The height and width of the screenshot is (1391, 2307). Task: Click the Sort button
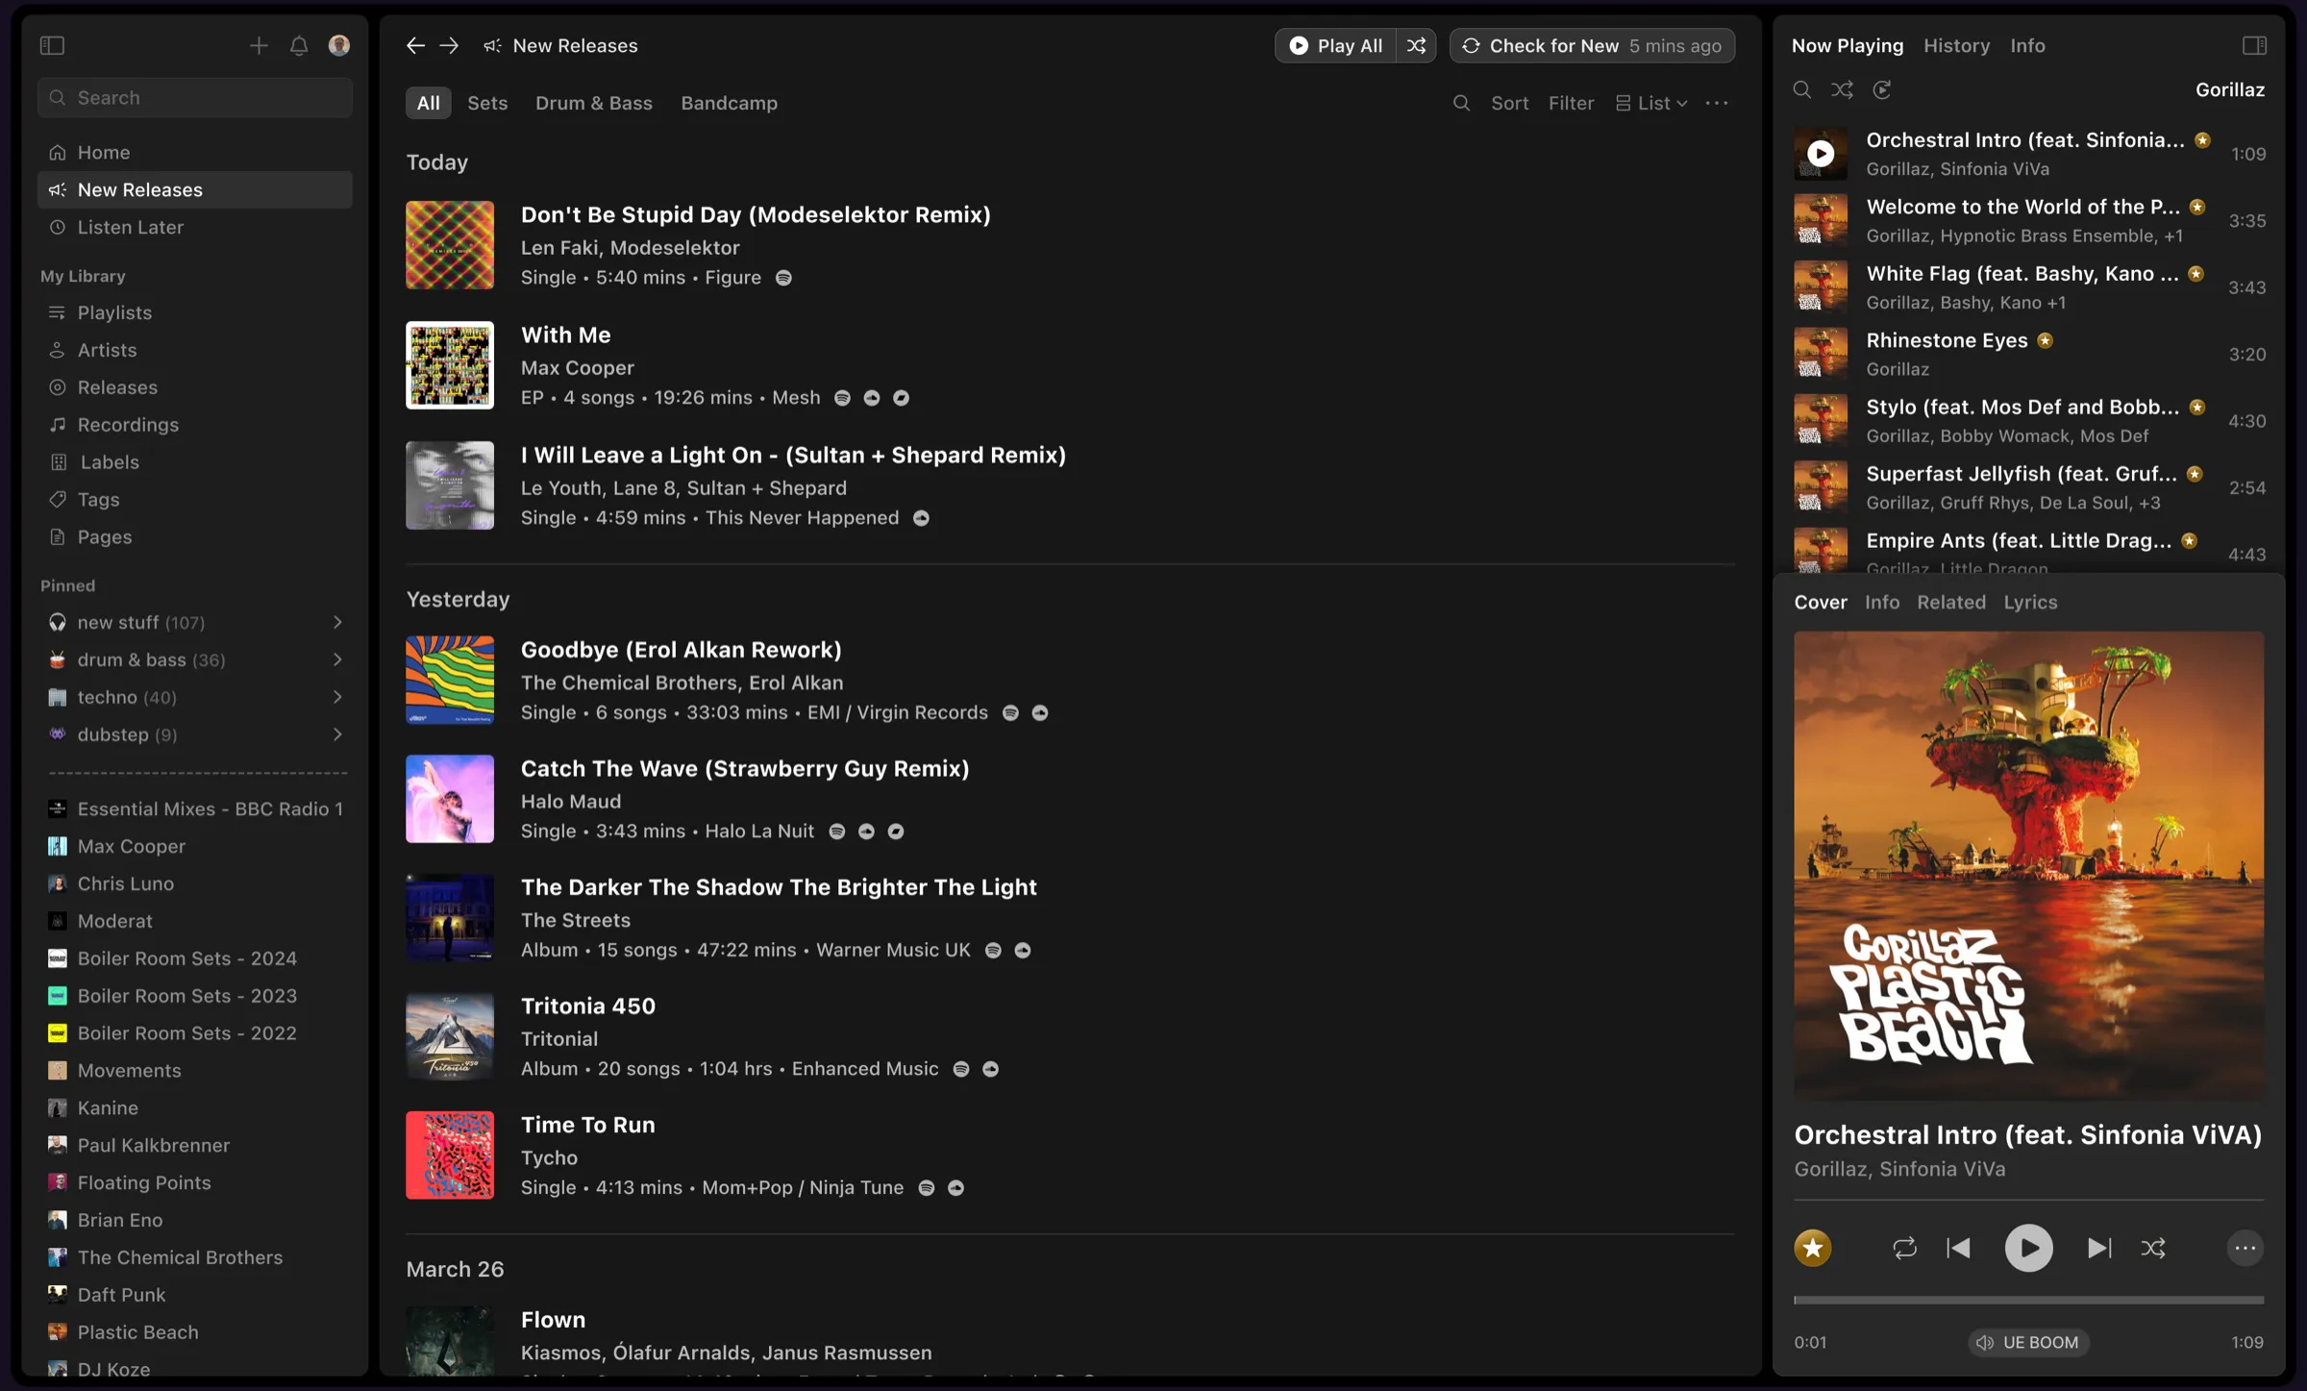1509,103
